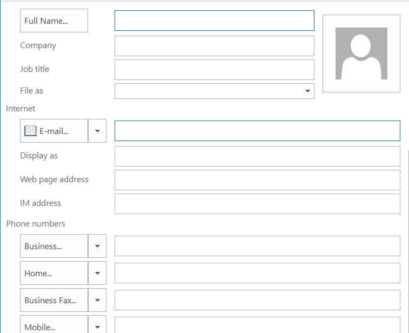Expand the Home phone type arrow
409x333 pixels.
(97, 273)
